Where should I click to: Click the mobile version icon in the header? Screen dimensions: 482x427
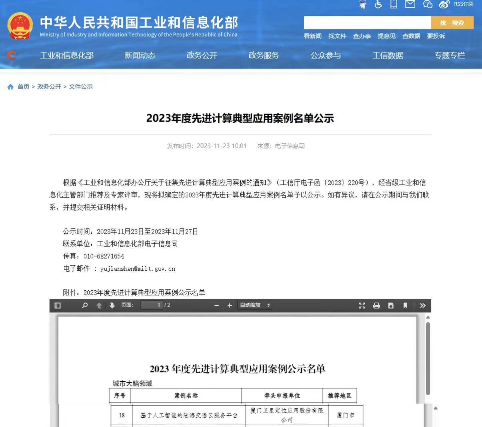pos(393,4)
